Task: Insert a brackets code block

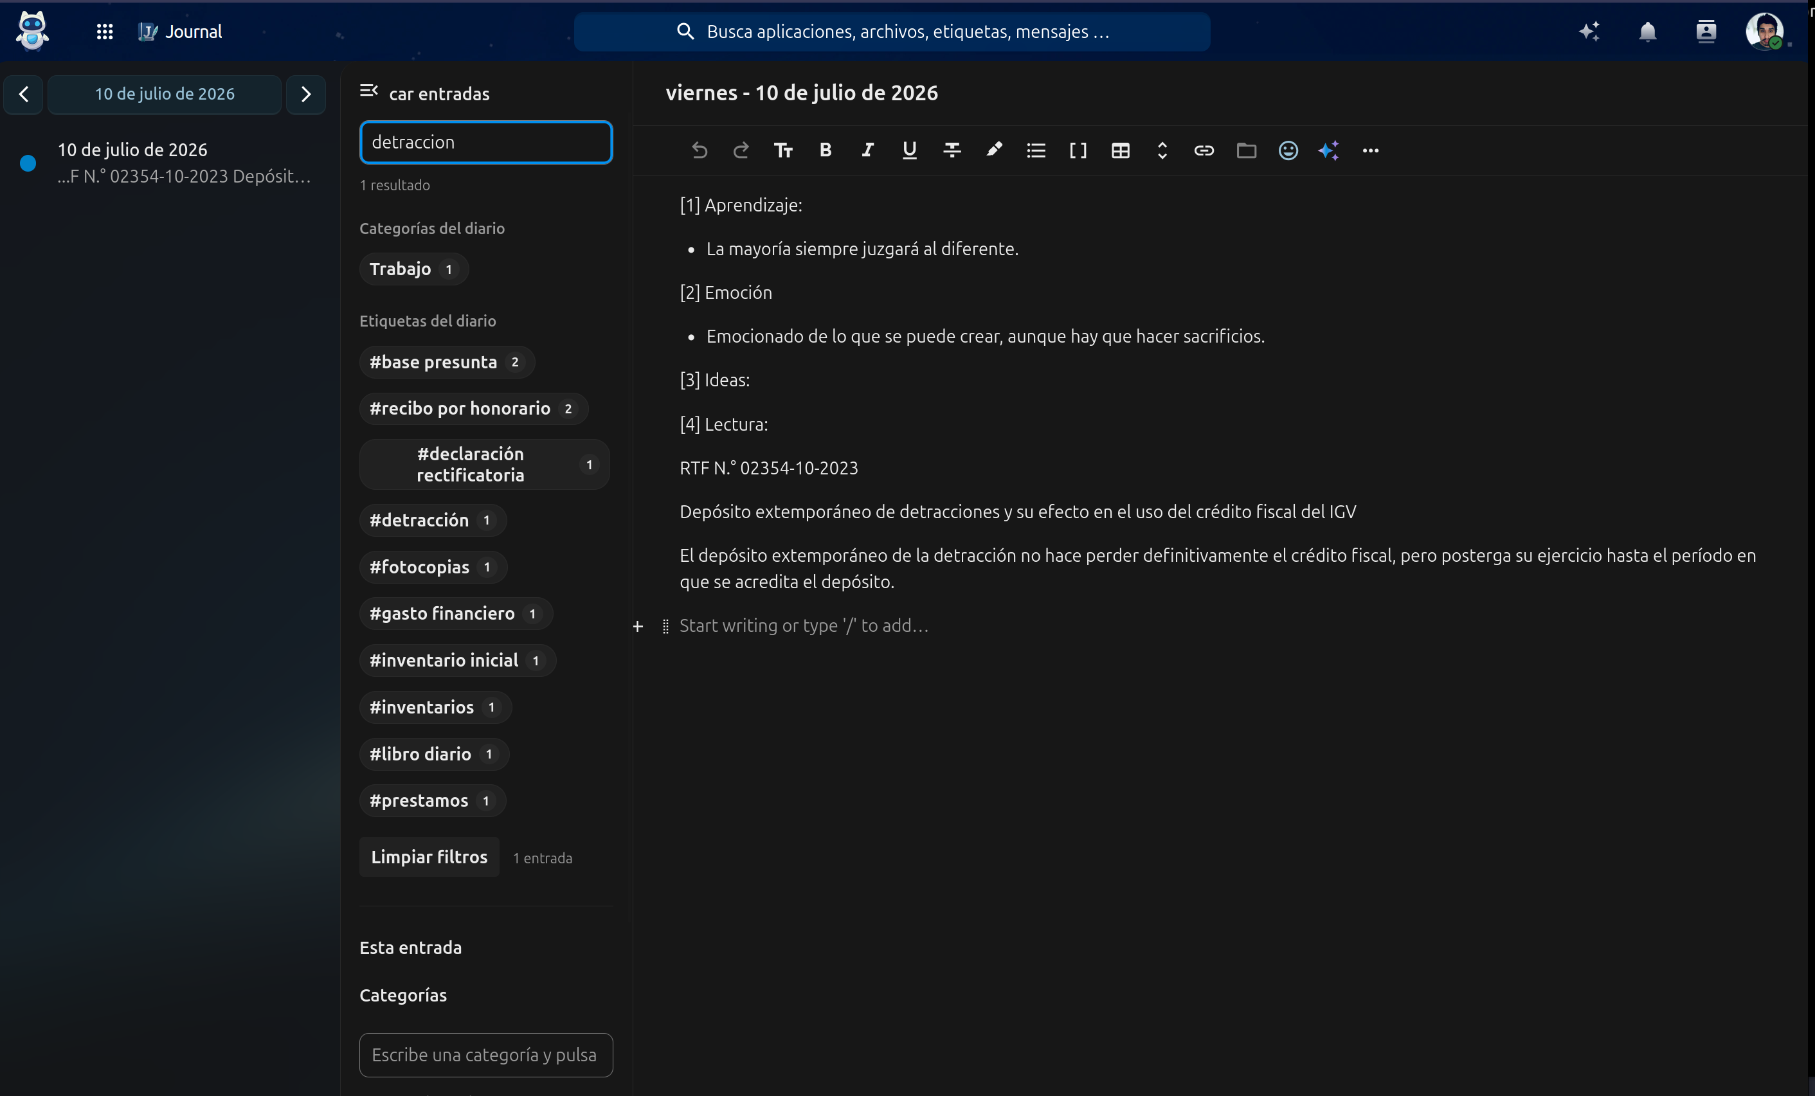Action: (1078, 151)
